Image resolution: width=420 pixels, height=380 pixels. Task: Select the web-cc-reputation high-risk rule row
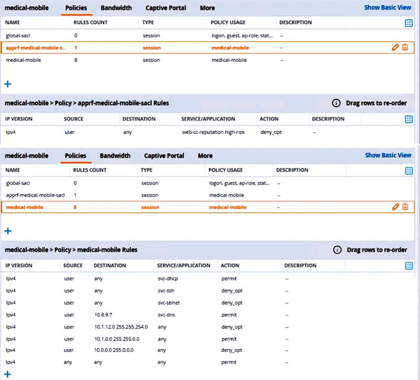pyautogui.click(x=172, y=132)
